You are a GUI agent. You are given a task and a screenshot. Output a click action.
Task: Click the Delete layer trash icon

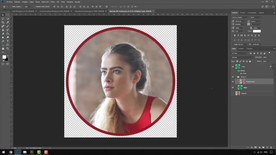(x=271, y=147)
